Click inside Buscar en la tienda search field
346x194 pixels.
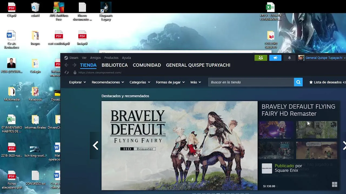coord(251,82)
